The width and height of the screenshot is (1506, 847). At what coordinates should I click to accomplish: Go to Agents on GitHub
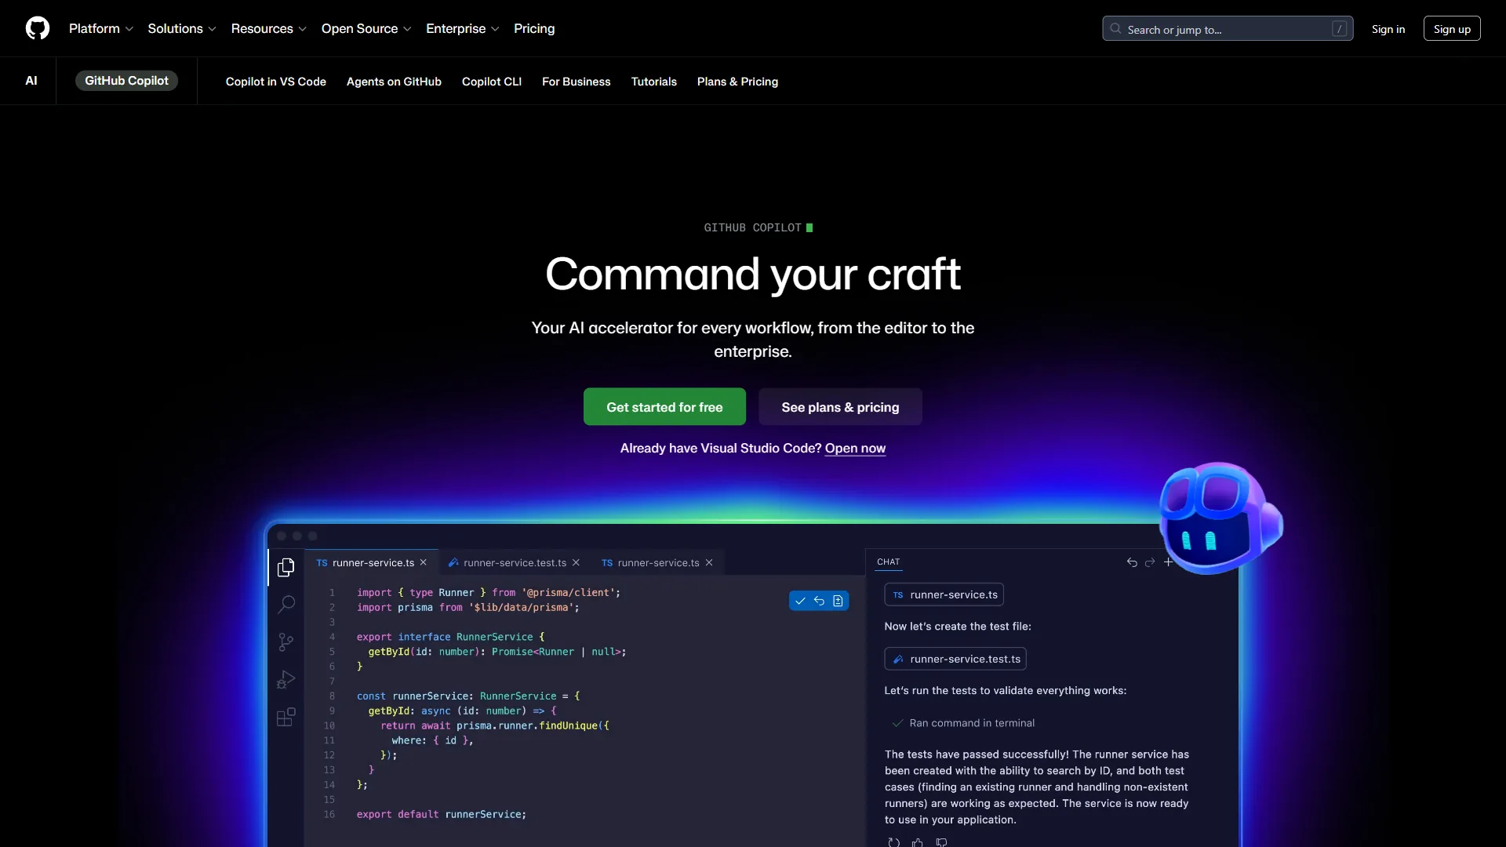click(x=394, y=82)
